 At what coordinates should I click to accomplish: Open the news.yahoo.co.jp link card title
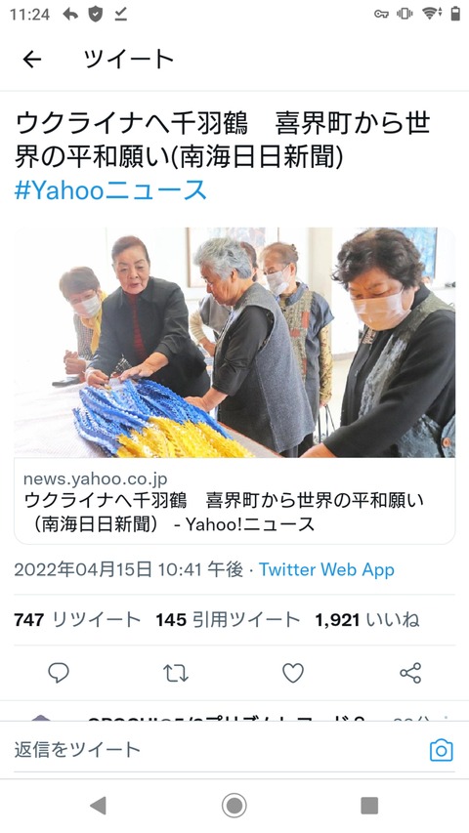click(x=224, y=512)
